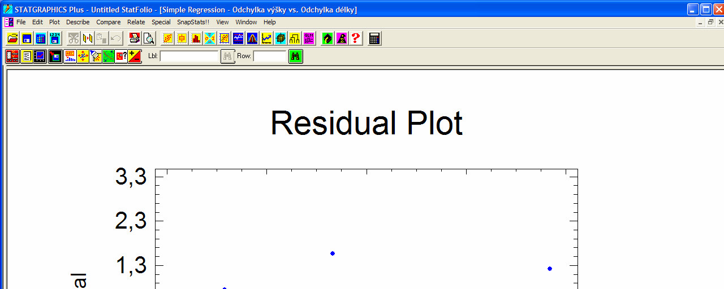Click the green smooth/rotate graph icon
724x289 pixels.
pyautogui.click(x=109, y=56)
